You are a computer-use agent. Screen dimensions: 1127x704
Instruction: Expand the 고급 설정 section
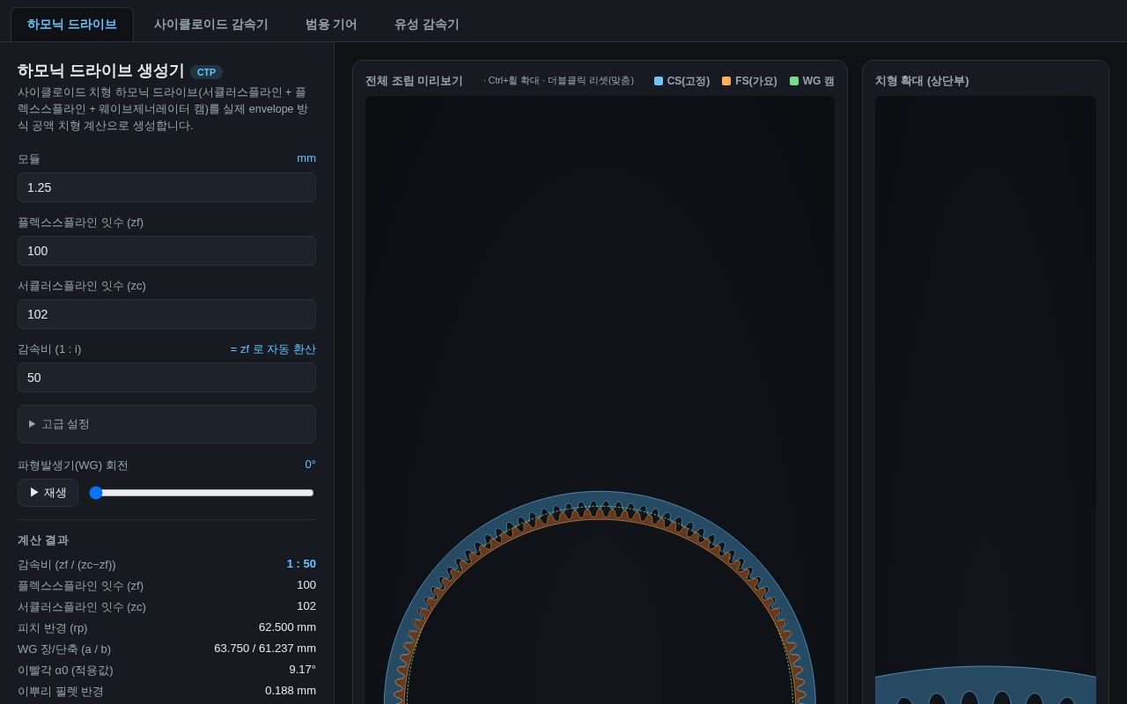click(166, 424)
